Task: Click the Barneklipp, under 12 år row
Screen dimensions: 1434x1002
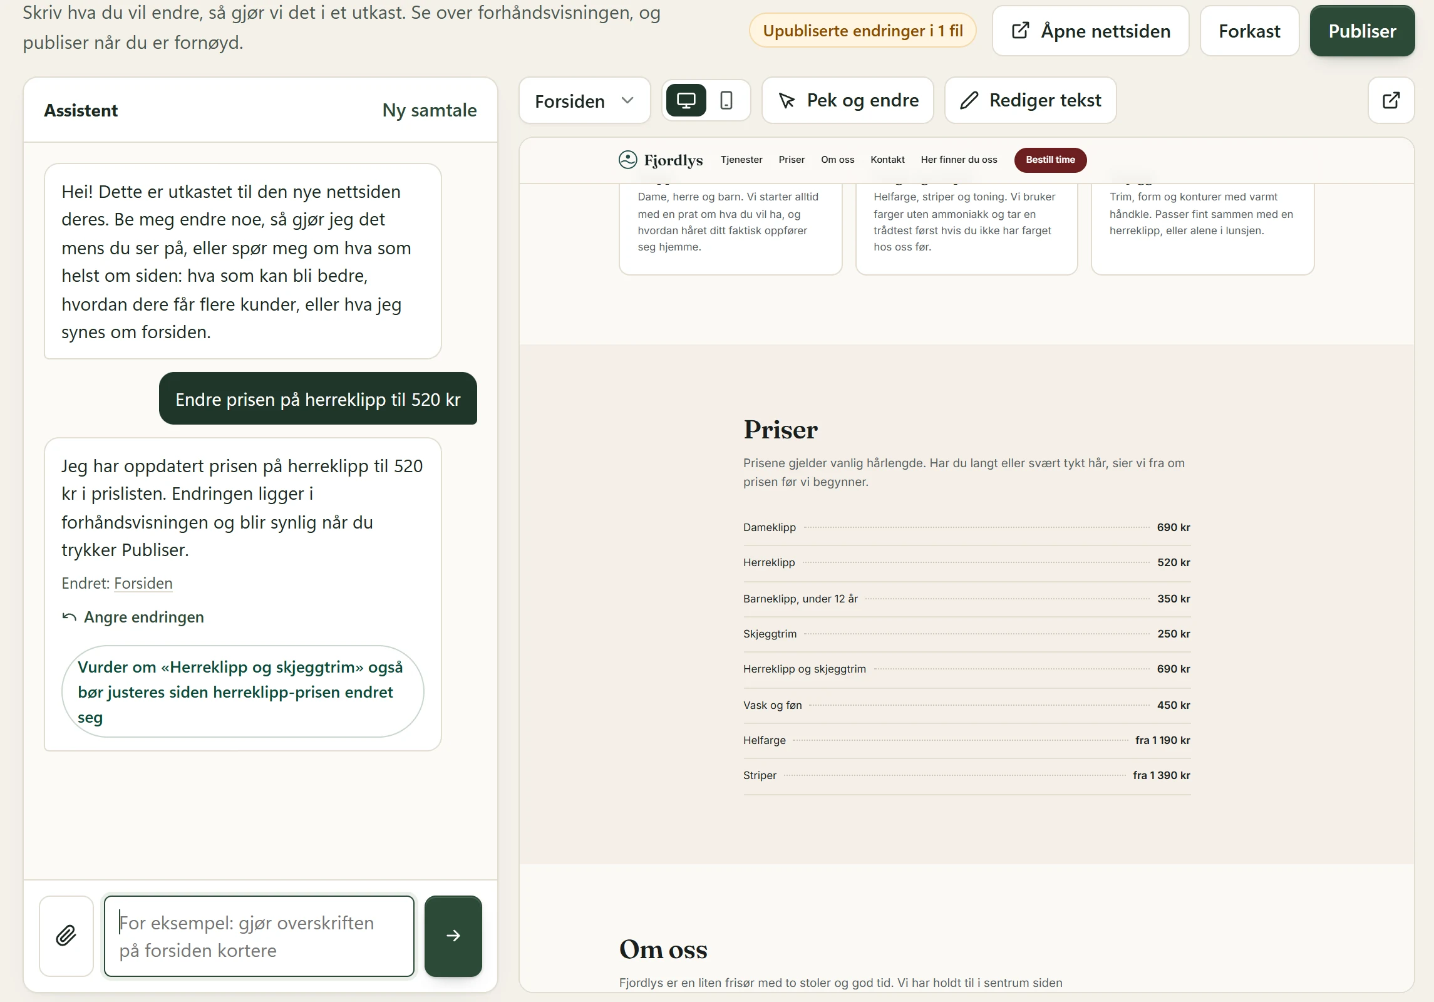Action: click(967, 599)
